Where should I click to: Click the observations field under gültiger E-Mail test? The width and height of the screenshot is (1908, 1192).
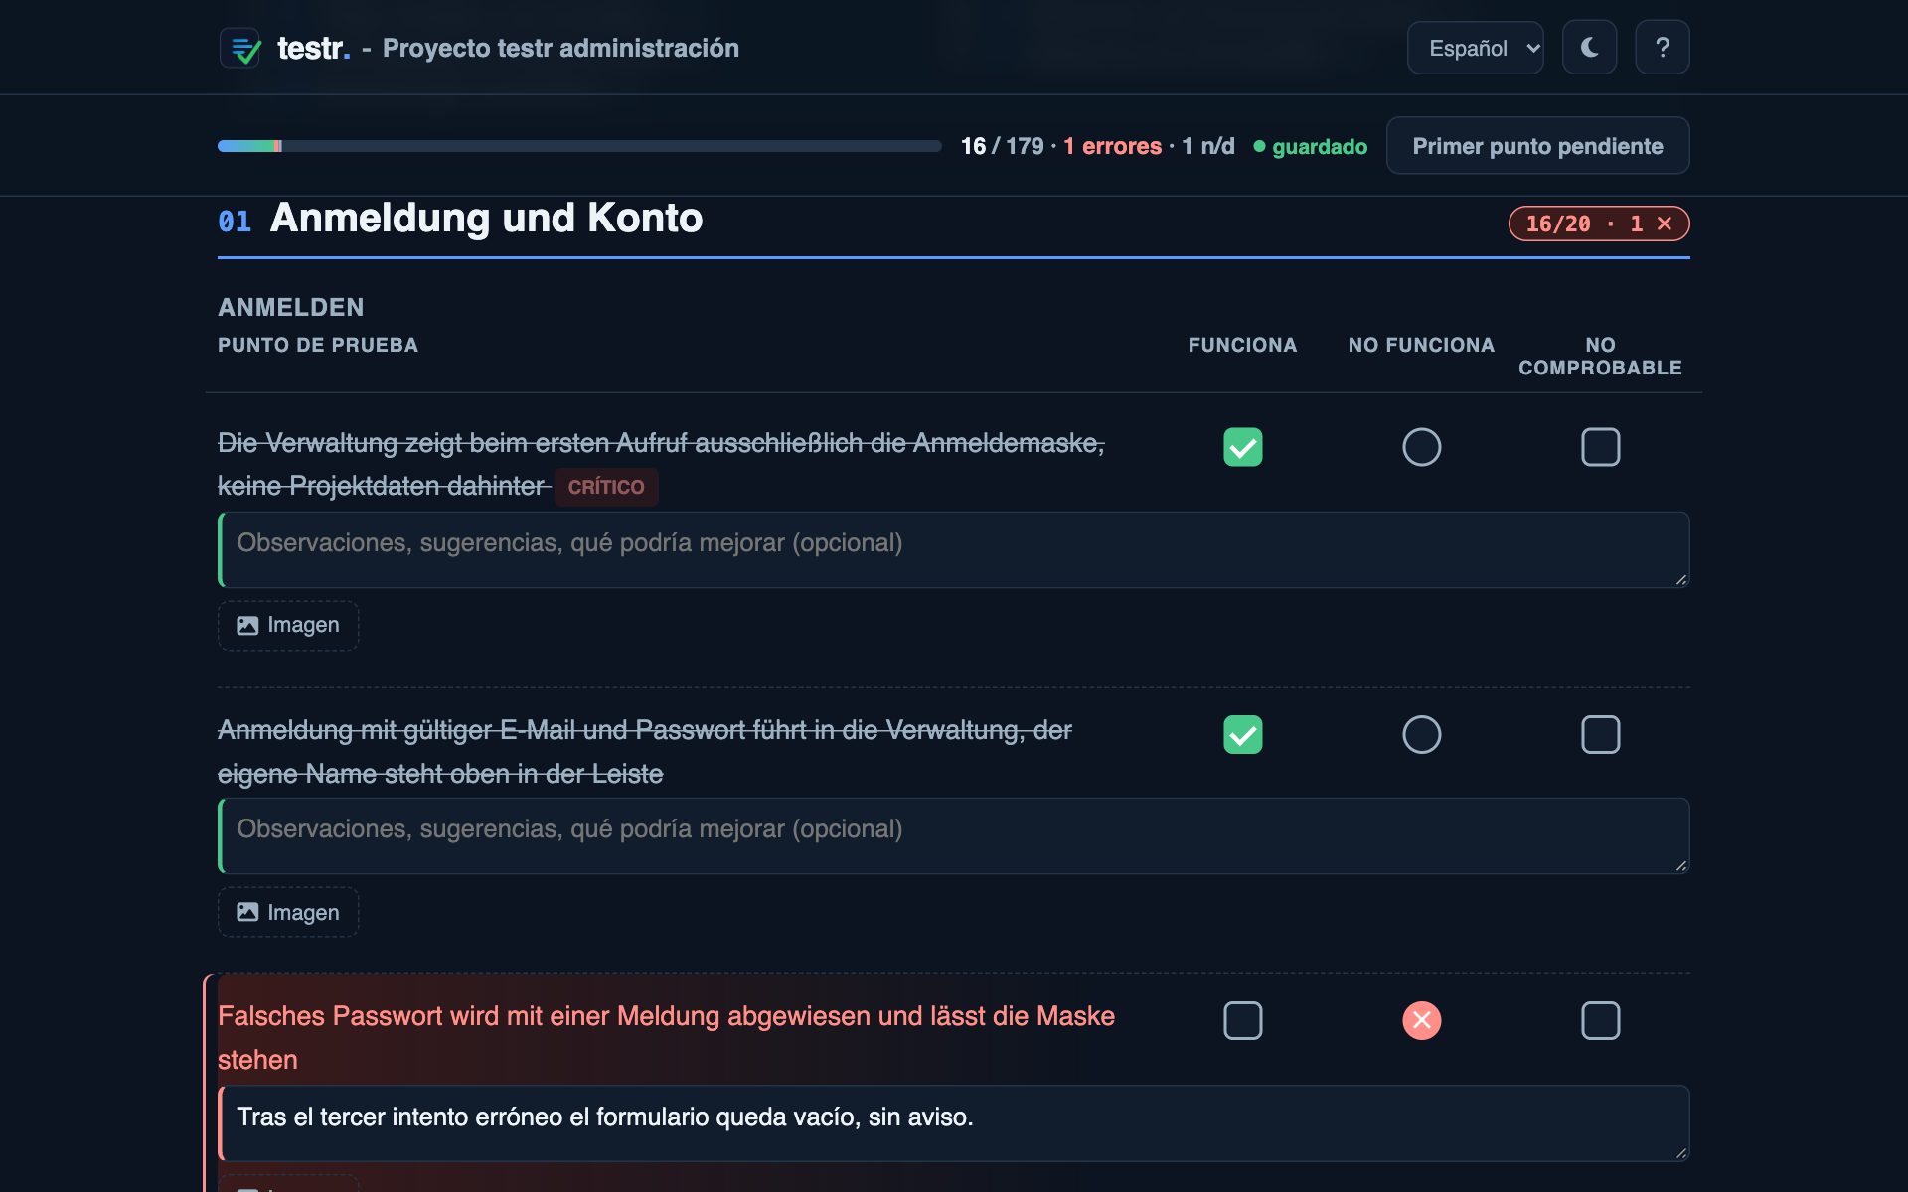point(954,835)
